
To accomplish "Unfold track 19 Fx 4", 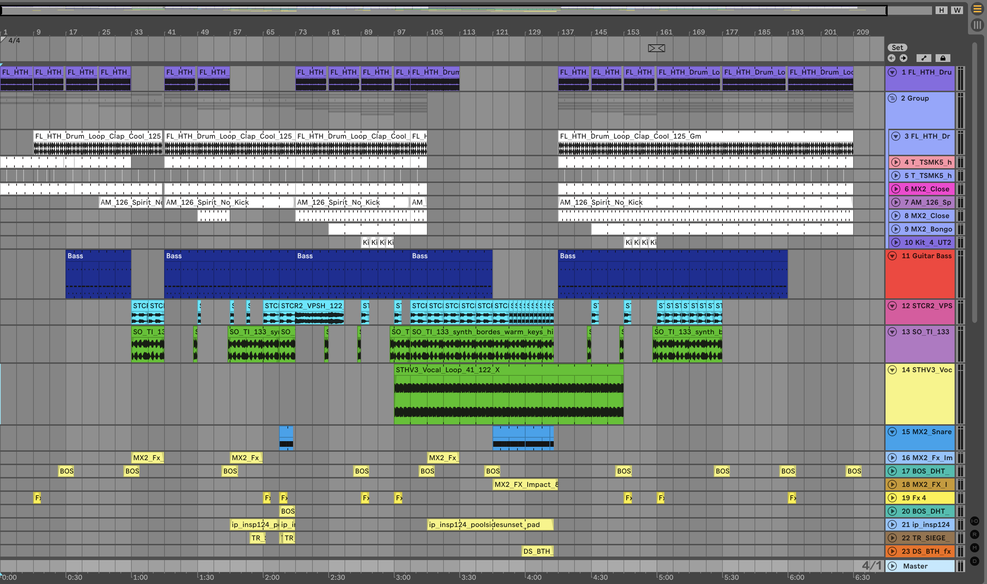I will [x=893, y=498].
